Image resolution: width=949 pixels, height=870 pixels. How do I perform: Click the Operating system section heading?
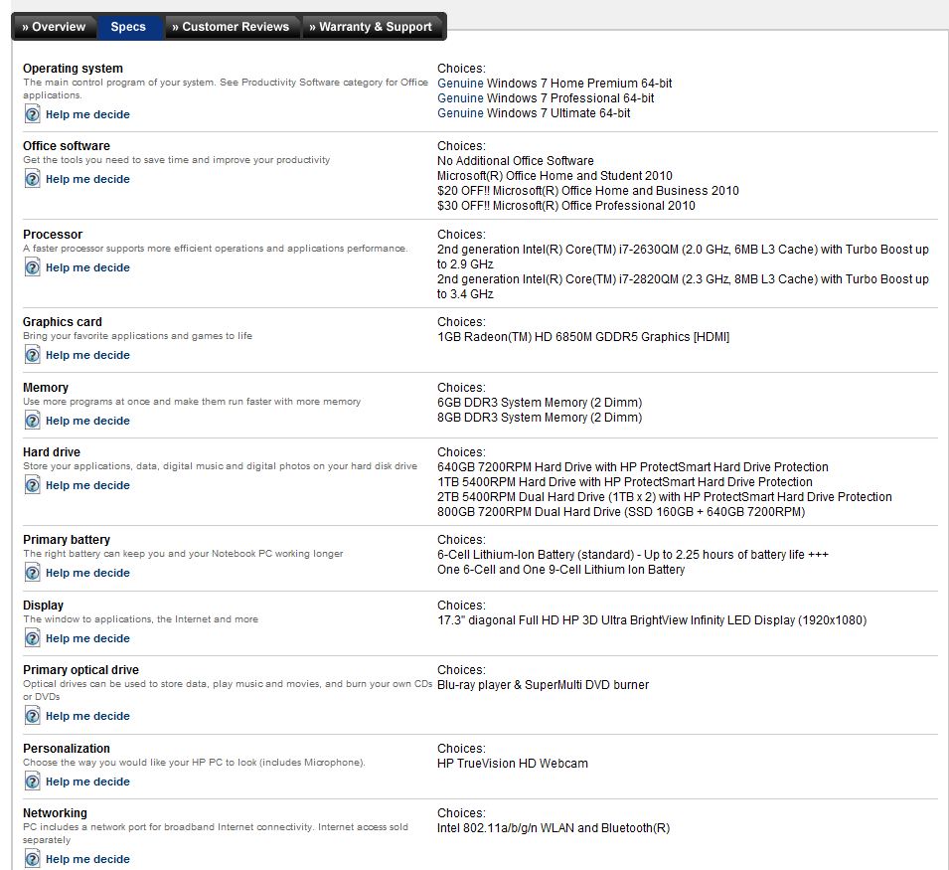(73, 69)
